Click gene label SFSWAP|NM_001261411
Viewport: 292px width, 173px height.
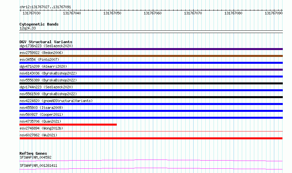pos(38,165)
